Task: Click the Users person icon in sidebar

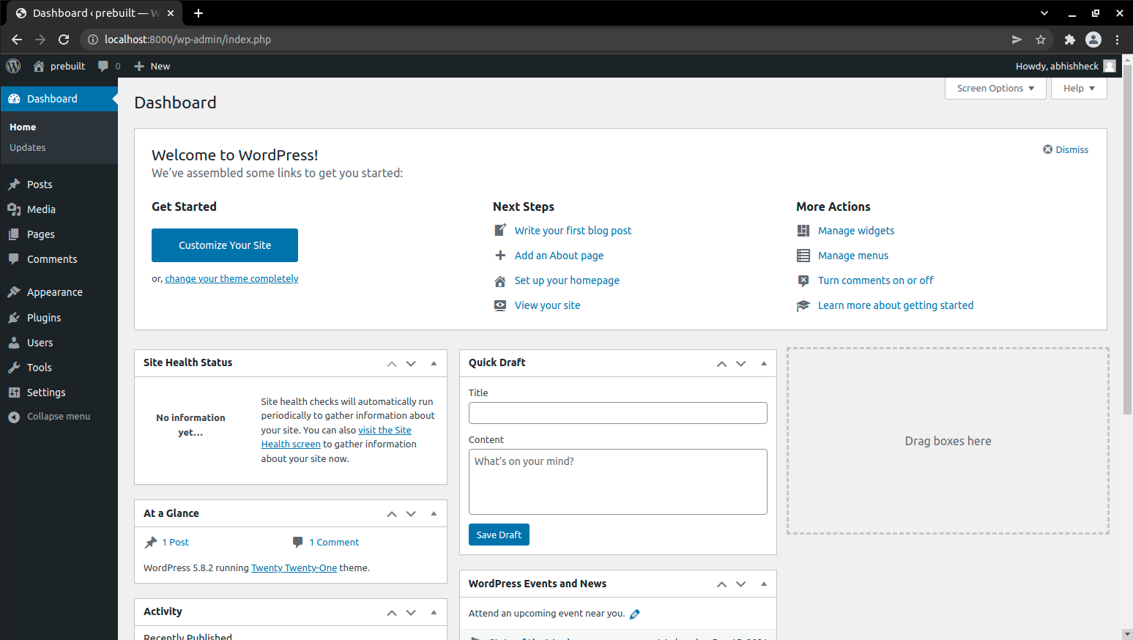Action: 14,343
